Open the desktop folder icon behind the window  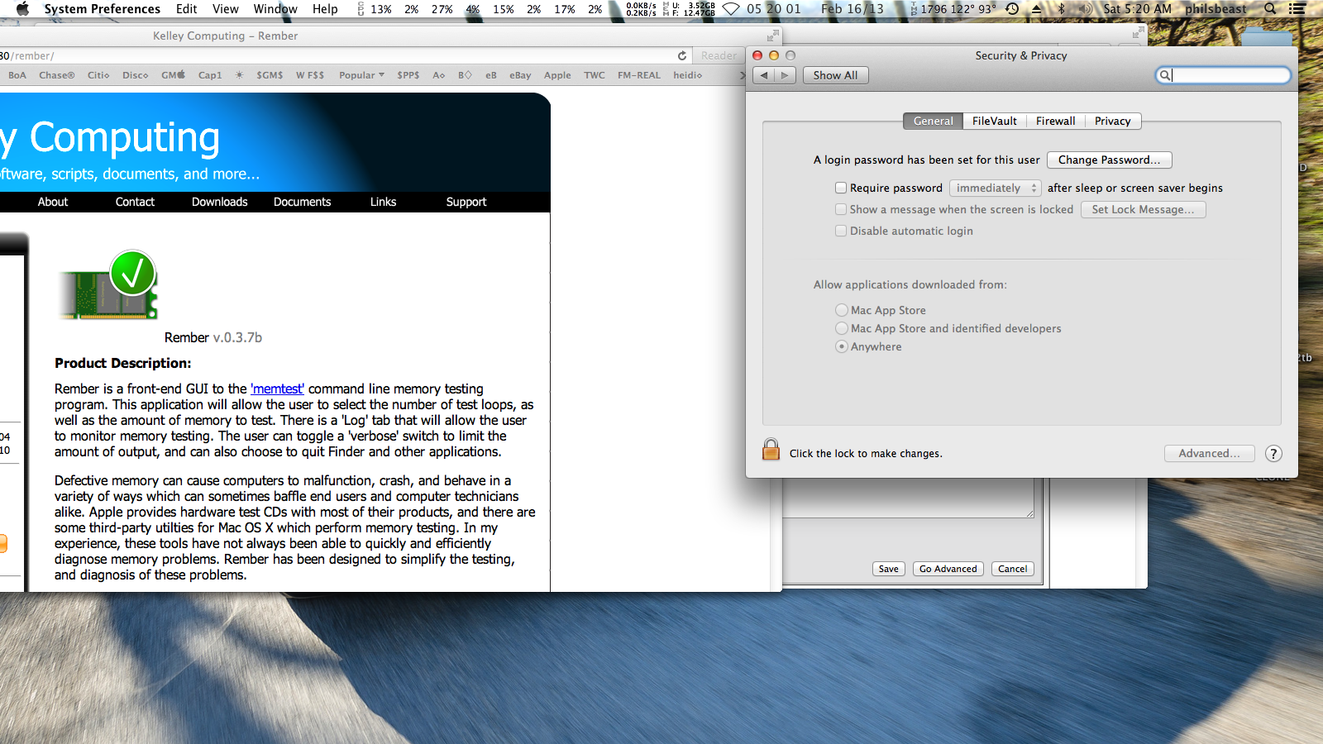pyautogui.click(x=1267, y=37)
